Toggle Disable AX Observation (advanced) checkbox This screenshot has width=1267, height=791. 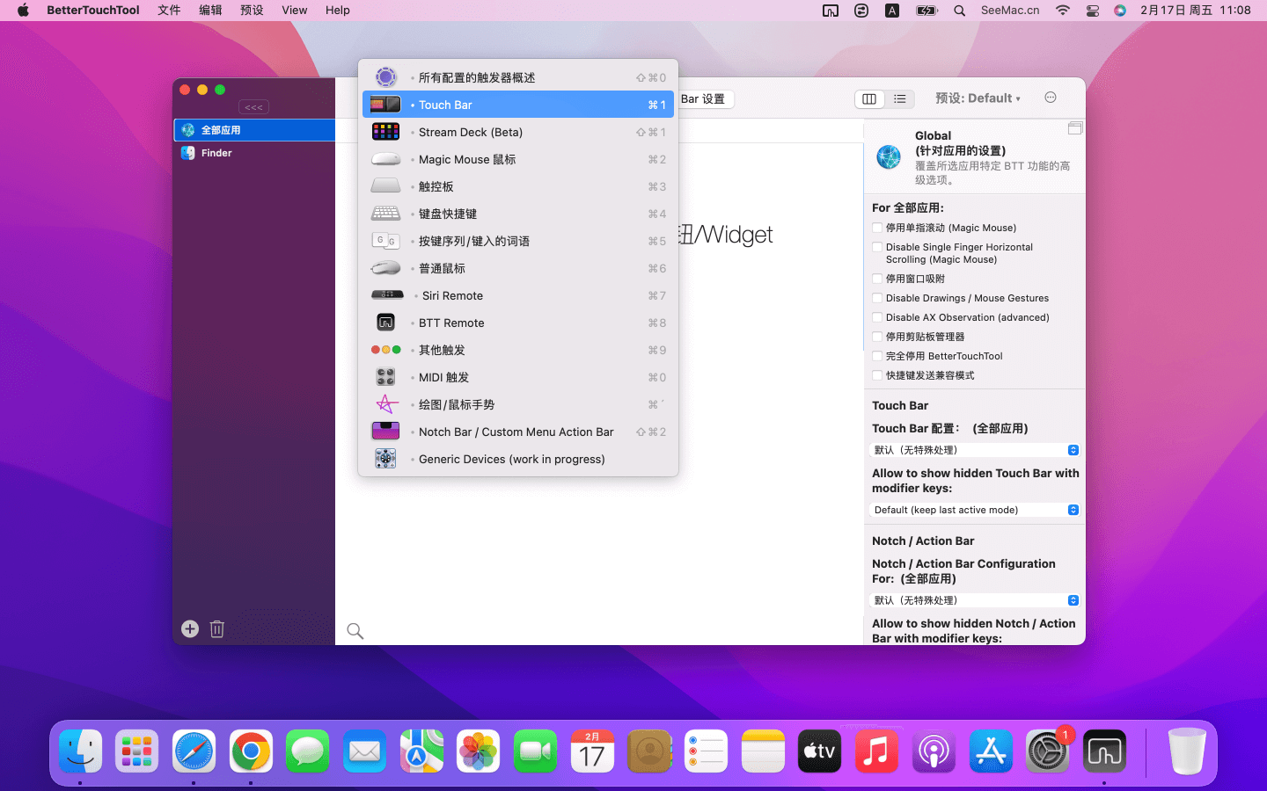877,317
